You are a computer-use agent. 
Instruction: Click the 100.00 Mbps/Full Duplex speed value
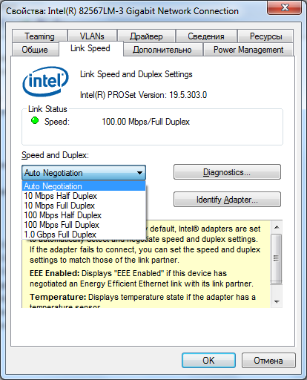[145, 122]
